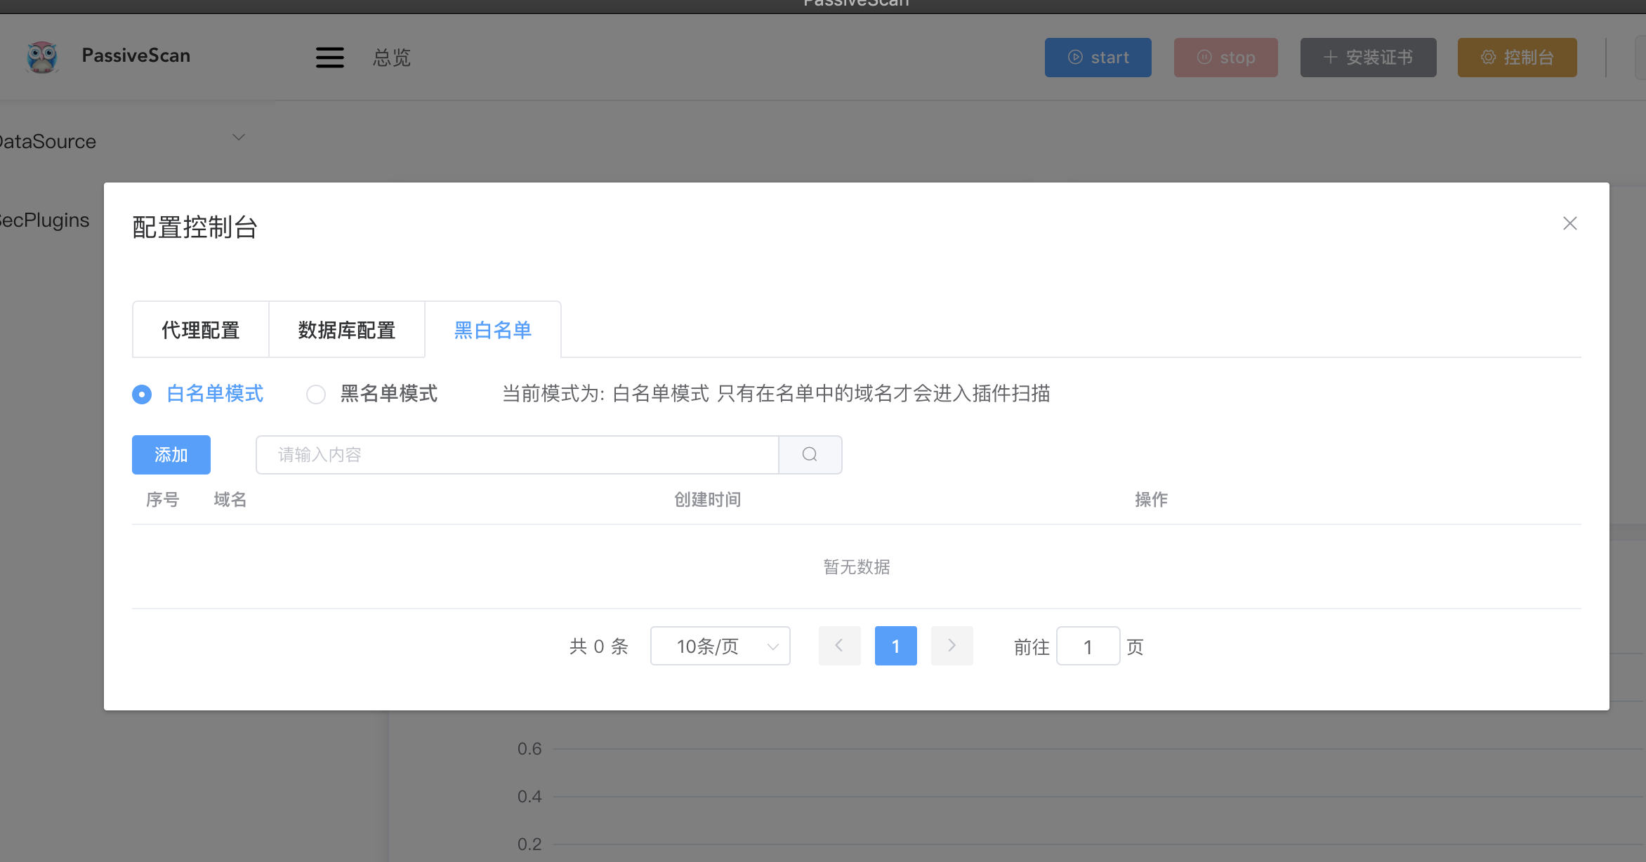This screenshot has height=862, width=1646.
Task: Go to previous page arrow
Action: [x=839, y=646]
